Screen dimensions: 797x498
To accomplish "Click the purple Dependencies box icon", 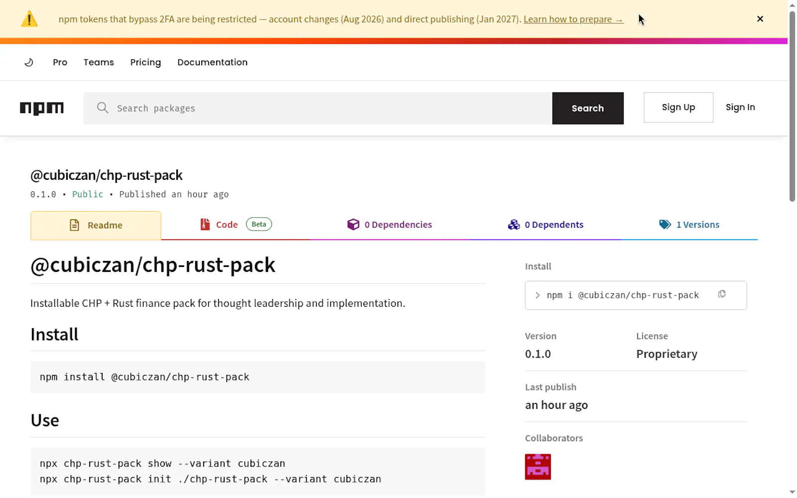I will (353, 225).
